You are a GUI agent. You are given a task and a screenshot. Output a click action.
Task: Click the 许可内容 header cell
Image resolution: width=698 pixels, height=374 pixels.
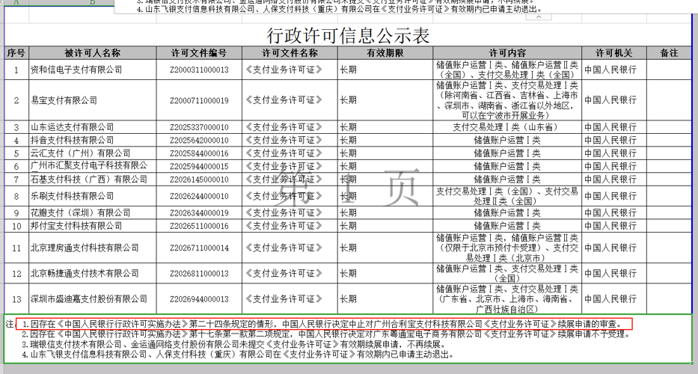[x=507, y=53]
